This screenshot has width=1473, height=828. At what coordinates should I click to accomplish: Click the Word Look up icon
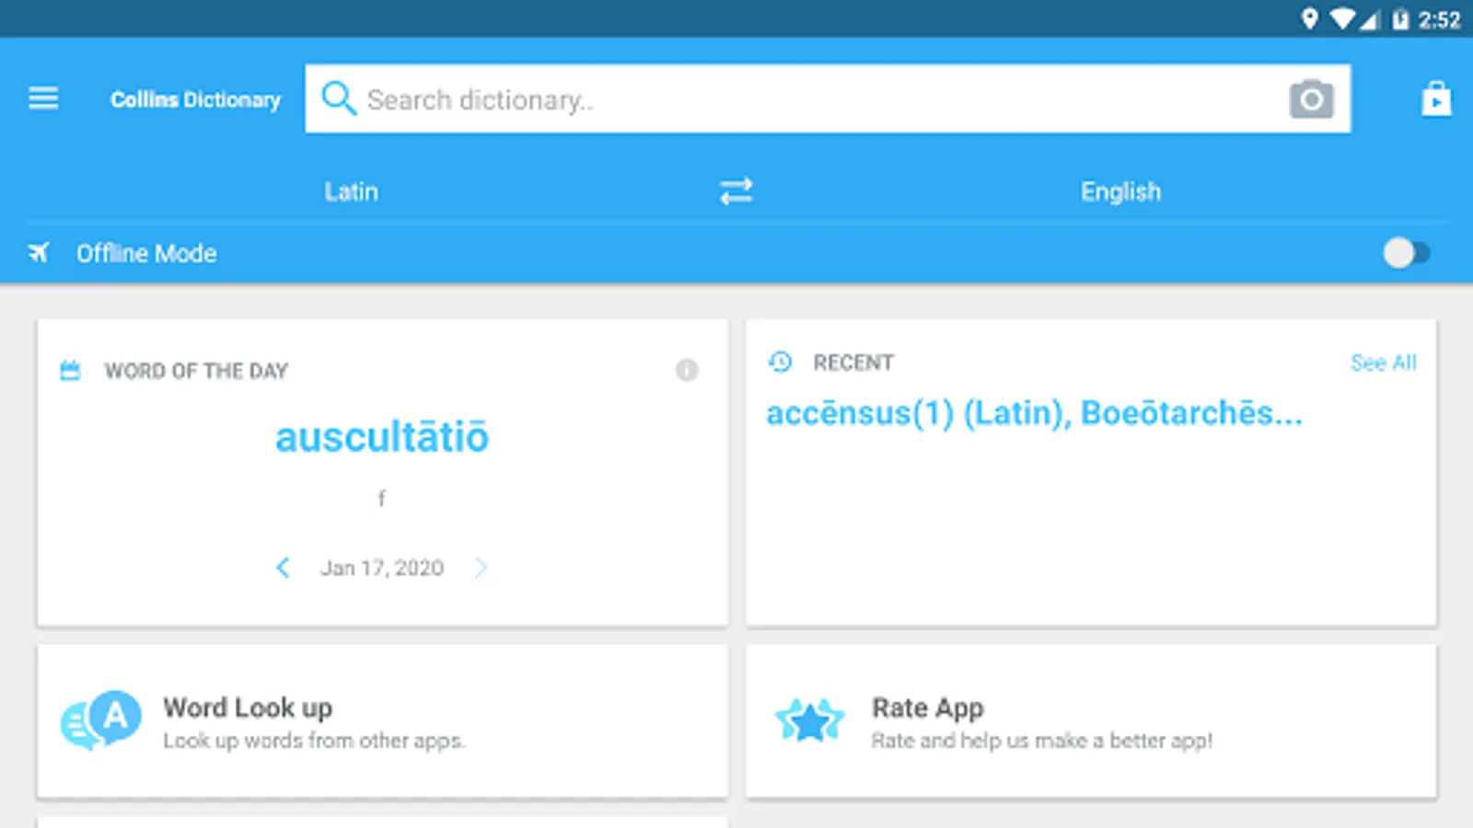[101, 720]
